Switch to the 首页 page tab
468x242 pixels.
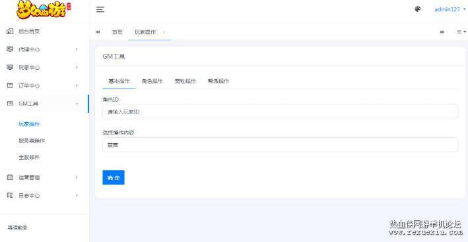click(x=117, y=32)
